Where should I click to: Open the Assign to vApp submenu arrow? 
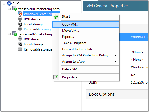point(115,62)
